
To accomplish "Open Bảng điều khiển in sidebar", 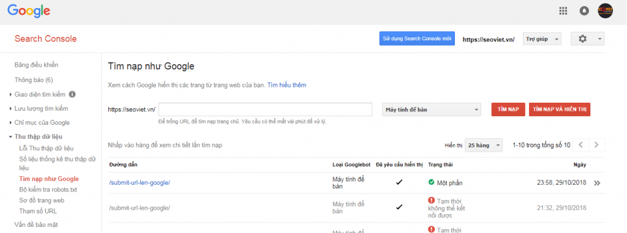I will pyautogui.click(x=36, y=65).
